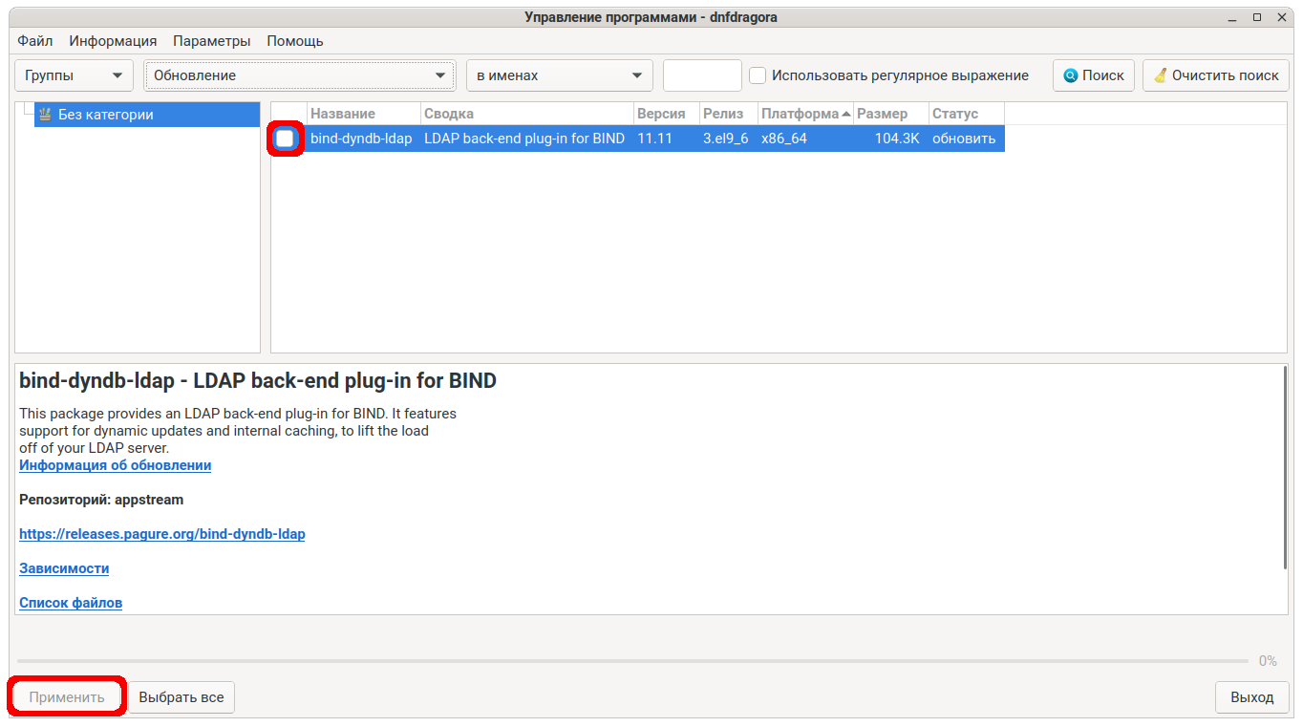Click the broom icon on Очистить поиск
Screen dimensions: 1303x727
tap(1160, 75)
